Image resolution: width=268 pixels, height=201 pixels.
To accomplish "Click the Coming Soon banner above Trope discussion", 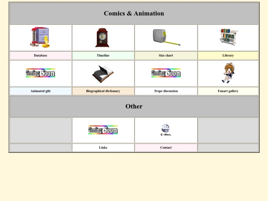I will [166, 73].
